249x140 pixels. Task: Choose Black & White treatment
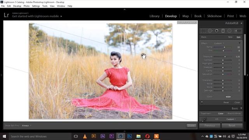(234, 114)
